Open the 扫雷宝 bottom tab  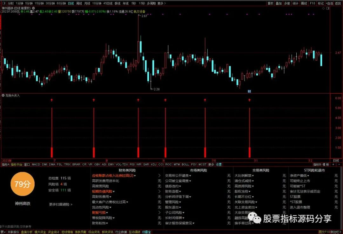(146, 232)
